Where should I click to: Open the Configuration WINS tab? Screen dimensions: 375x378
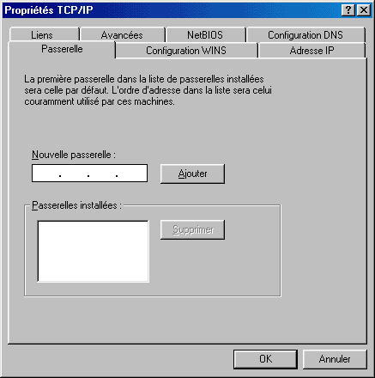coord(186,51)
